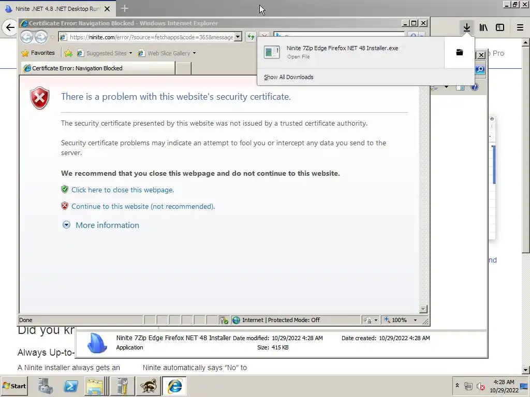530x397 pixels.
Task: Open the Explorer view options dropdown arrow
Action: 446,87
